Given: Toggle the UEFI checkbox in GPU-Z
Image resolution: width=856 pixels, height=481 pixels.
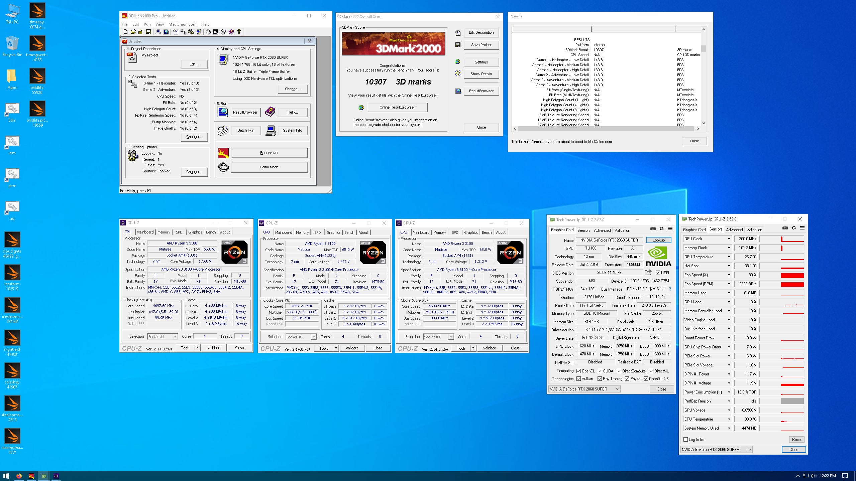Looking at the screenshot, I should pos(658,273).
